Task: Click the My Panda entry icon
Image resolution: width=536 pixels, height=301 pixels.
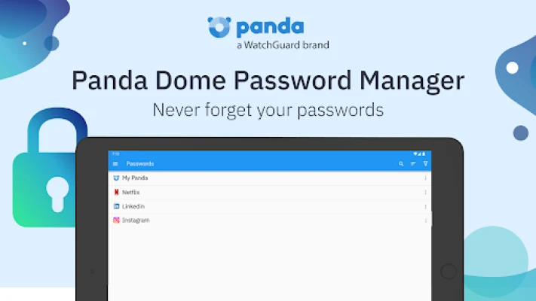Action: (116, 178)
